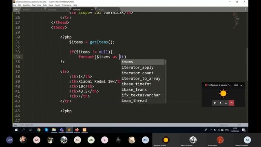This screenshot has height=147, width=261.
Task: Select participant with AK initials
Action: 91,140
